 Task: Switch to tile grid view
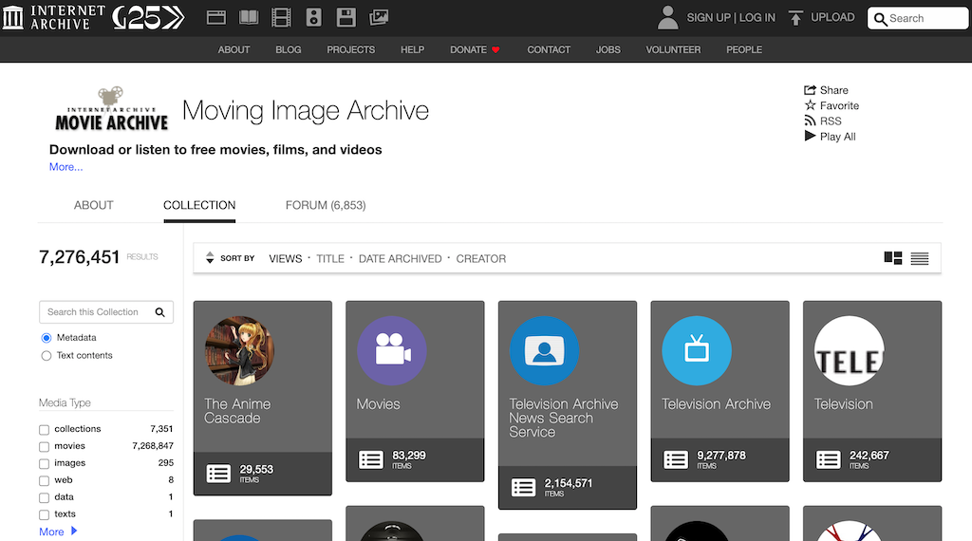click(x=893, y=258)
